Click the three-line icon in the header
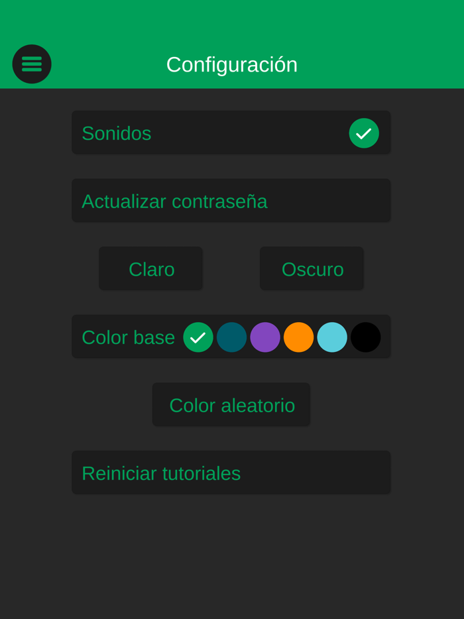This screenshot has height=619, width=464. (32, 64)
